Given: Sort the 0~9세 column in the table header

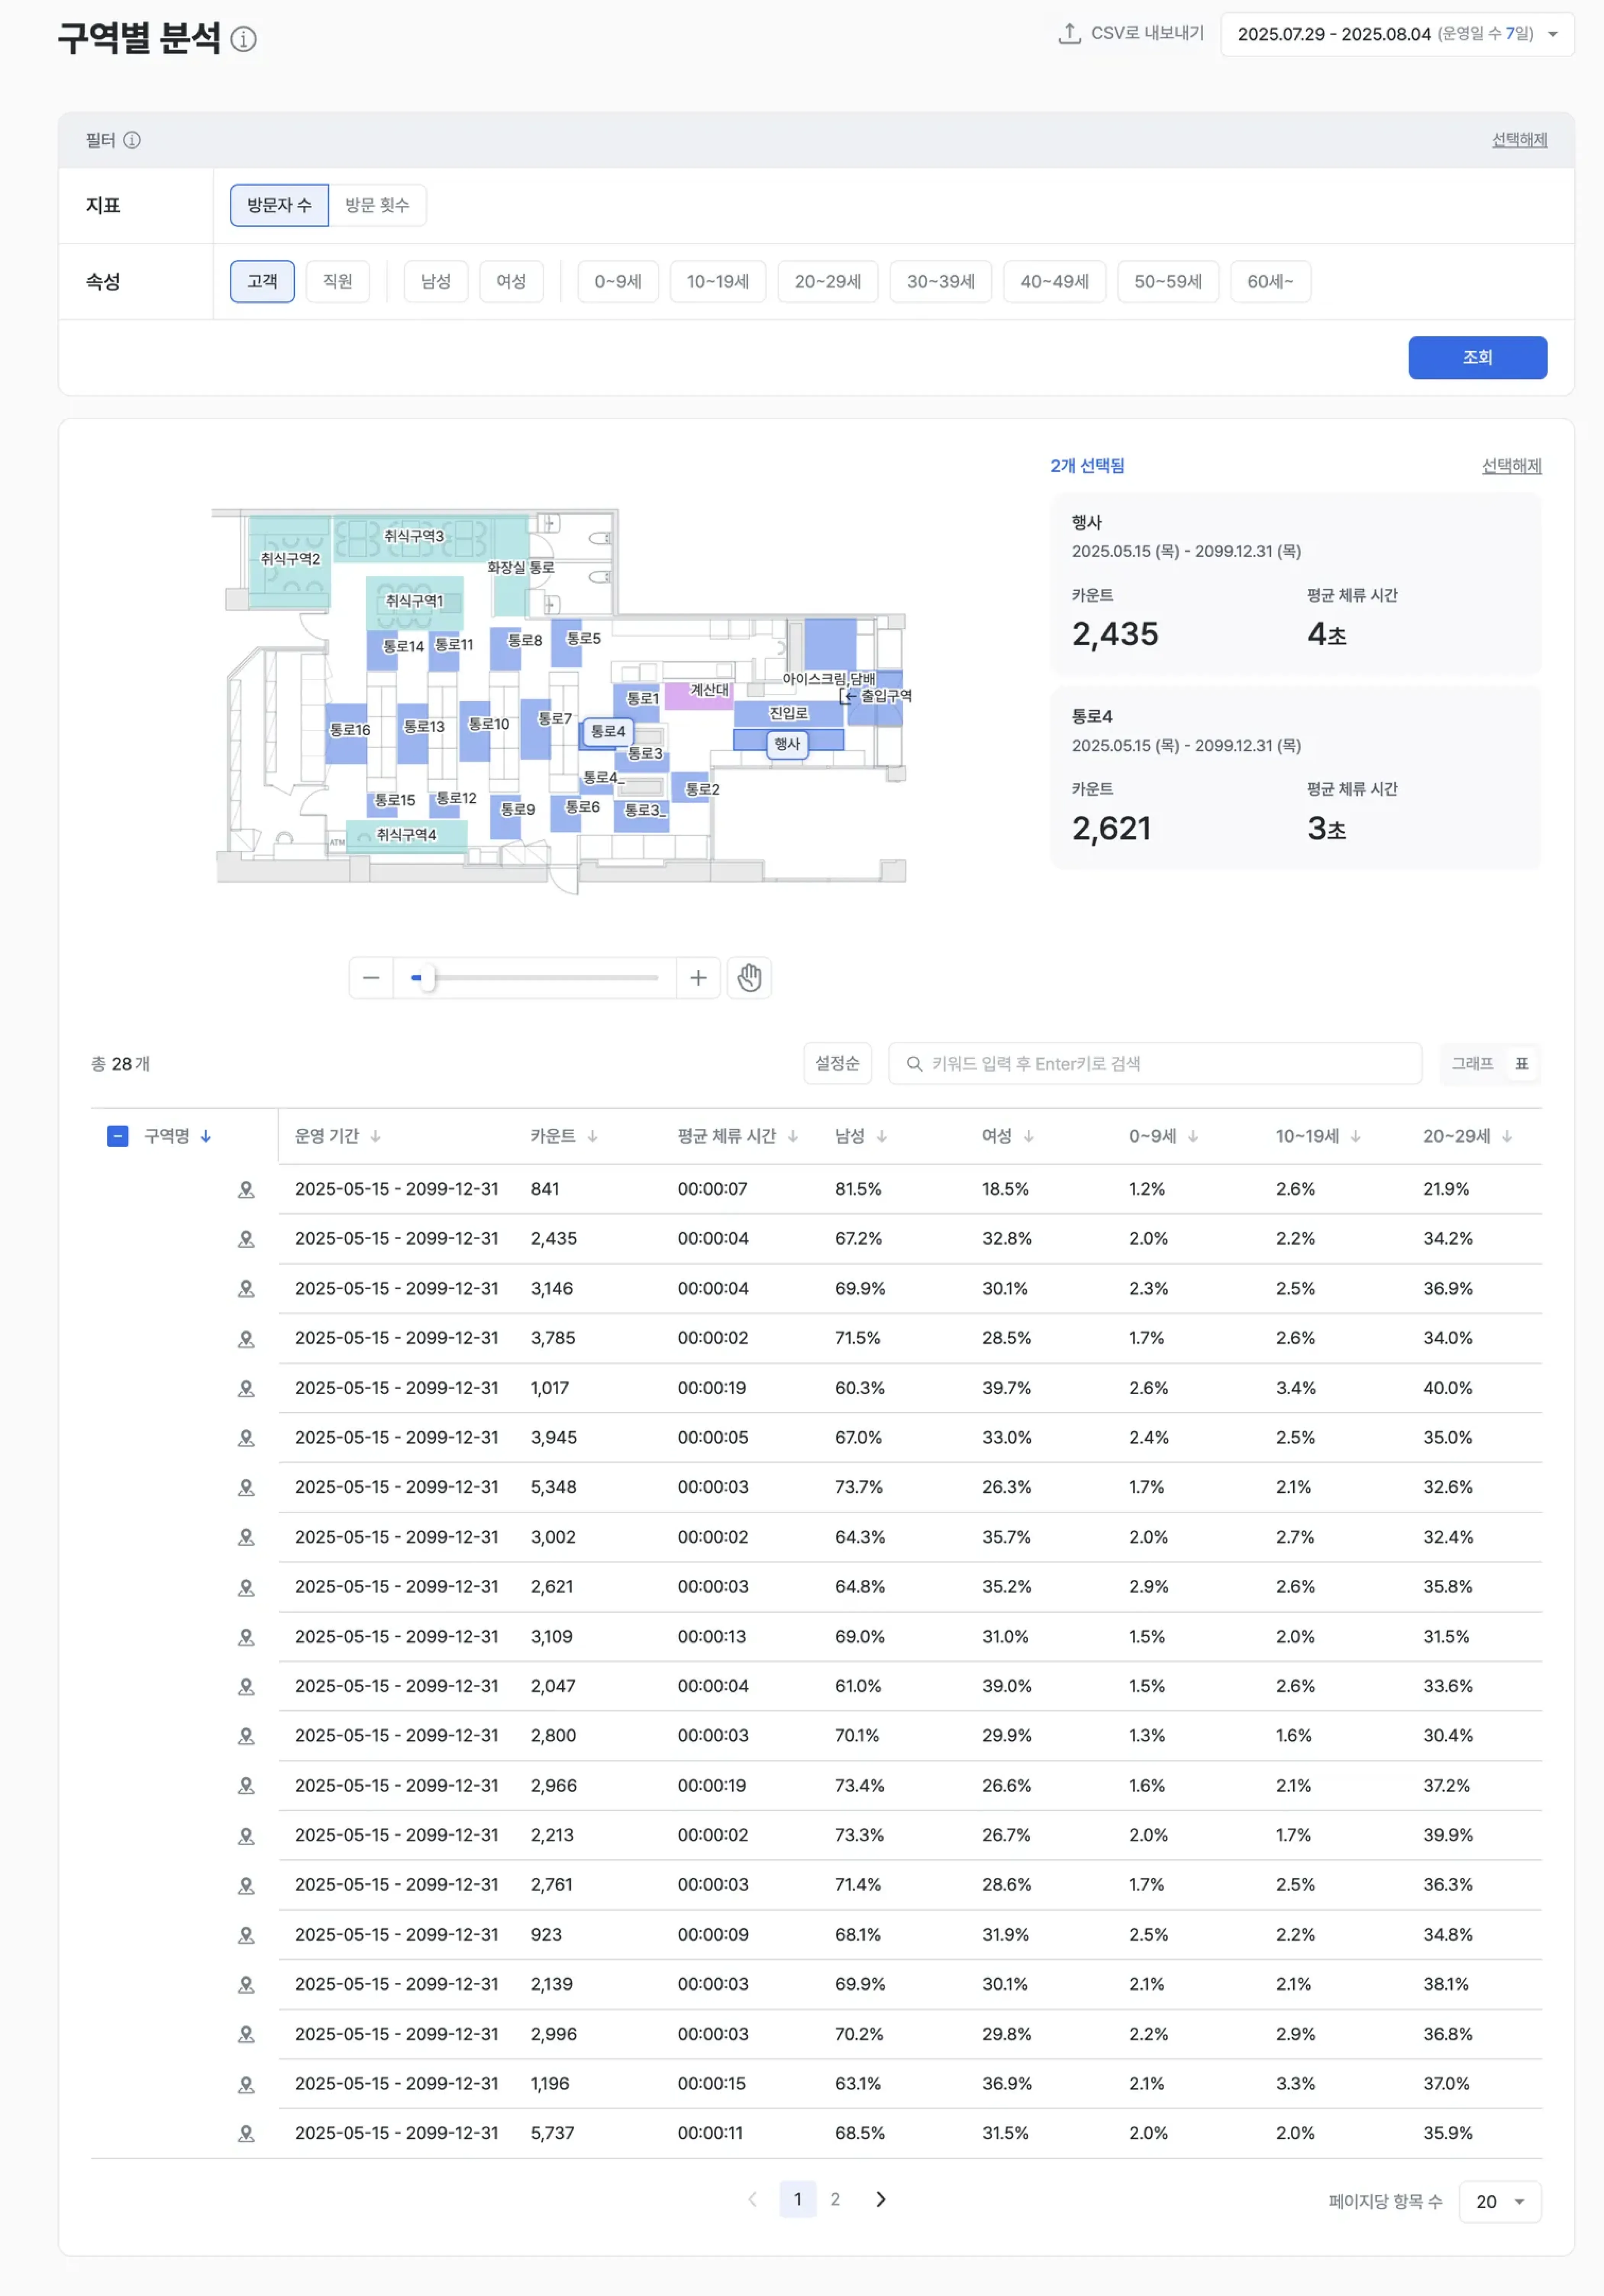Looking at the screenshot, I should (1193, 1136).
